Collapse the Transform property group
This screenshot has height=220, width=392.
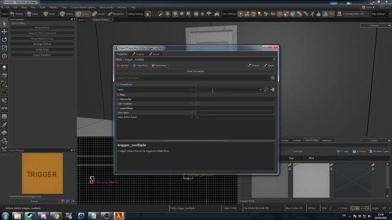pos(118,84)
